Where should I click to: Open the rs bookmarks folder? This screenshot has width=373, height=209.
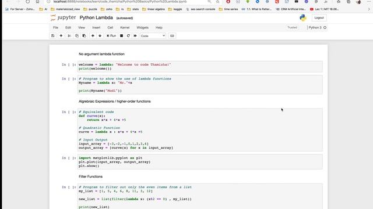[120, 9]
